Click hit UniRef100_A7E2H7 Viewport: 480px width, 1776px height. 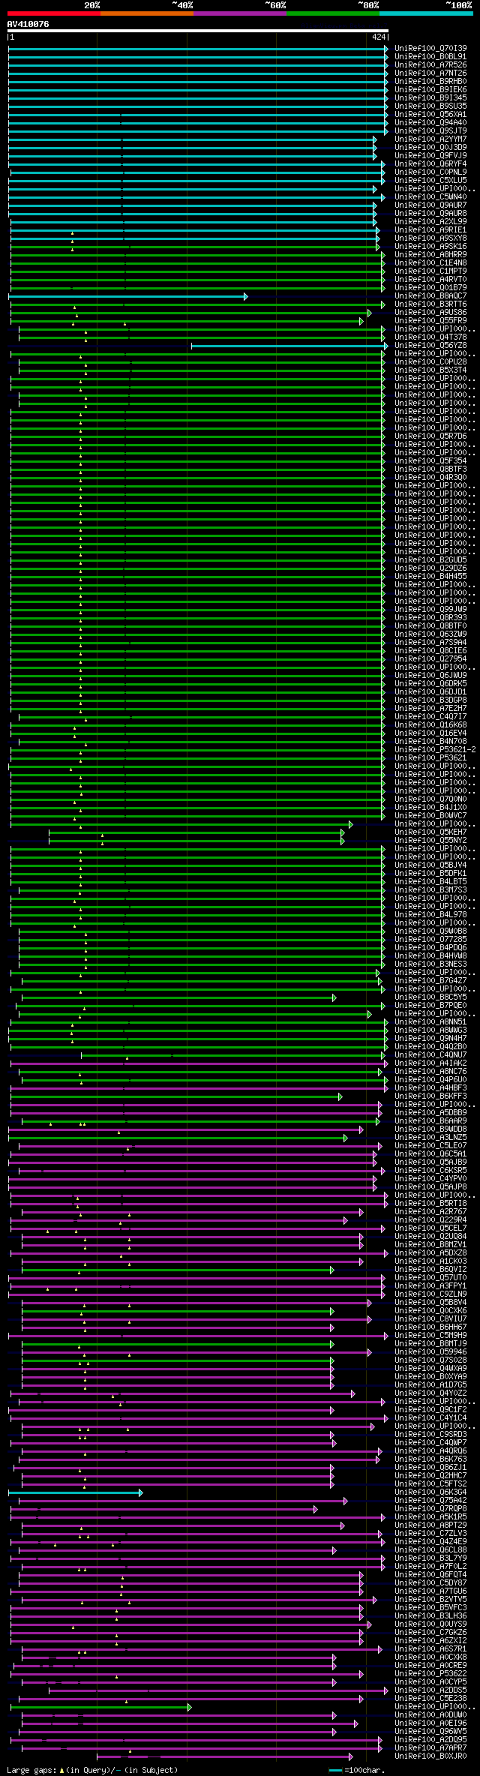430,708
